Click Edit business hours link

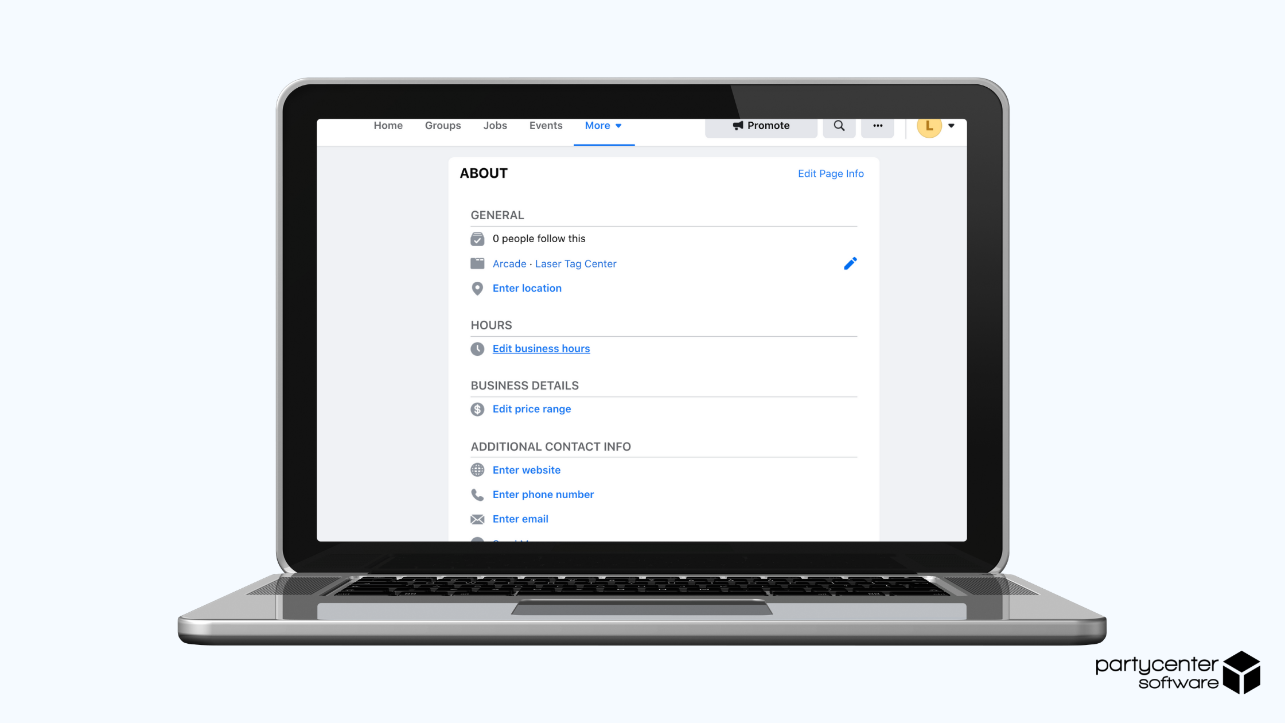pyautogui.click(x=541, y=348)
